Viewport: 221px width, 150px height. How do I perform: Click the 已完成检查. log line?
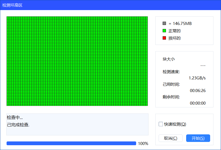coord(18,125)
